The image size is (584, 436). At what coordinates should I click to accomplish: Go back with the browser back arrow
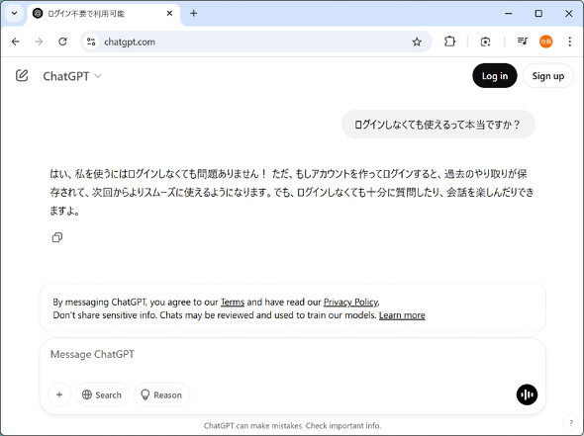click(x=16, y=42)
